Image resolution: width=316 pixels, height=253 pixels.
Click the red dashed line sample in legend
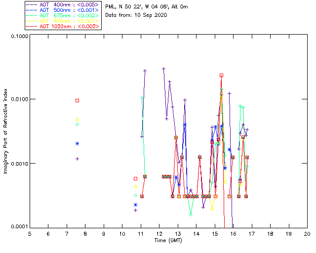pos(32,26)
